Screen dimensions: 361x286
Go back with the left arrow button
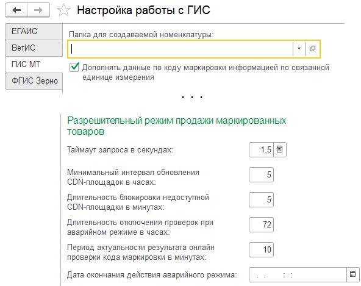point(16,10)
